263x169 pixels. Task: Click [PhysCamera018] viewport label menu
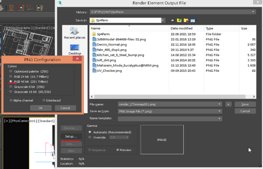pyautogui.click(x=24, y=121)
